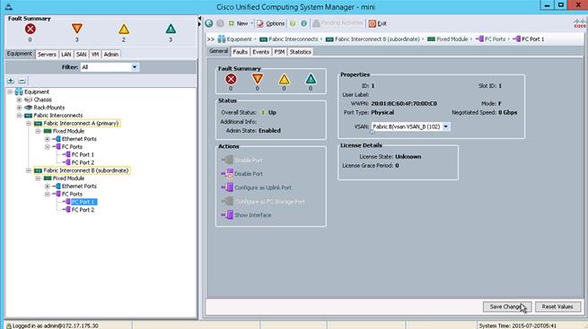Click the expand all tree icon

[11, 81]
